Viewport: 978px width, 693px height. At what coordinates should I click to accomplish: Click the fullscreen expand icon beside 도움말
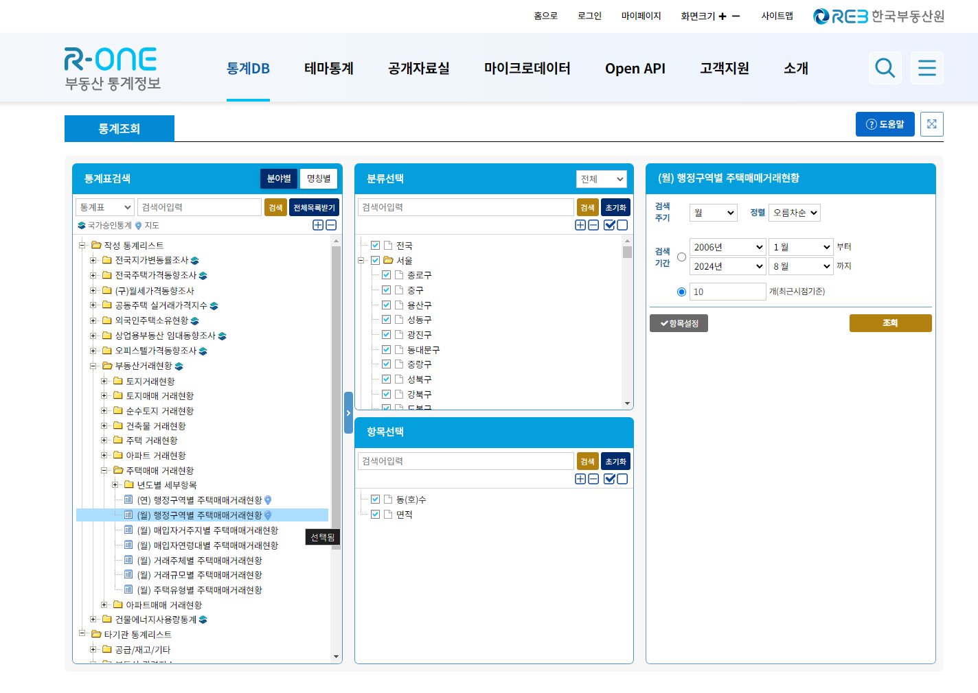tap(931, 124)
